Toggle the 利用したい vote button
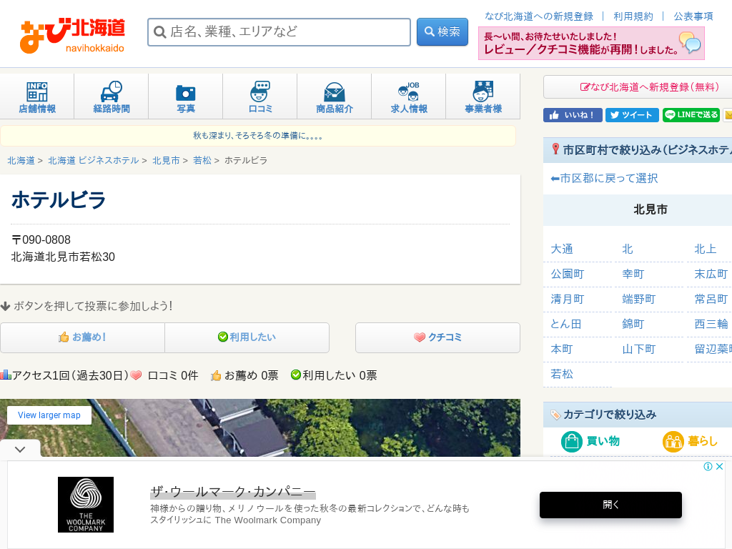 [247, 337]
